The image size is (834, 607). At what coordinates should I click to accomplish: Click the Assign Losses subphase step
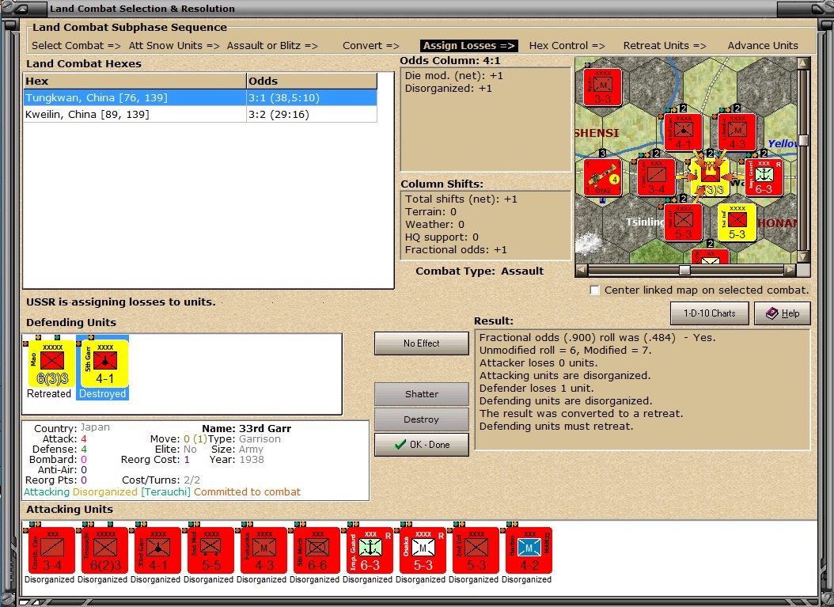468,46
